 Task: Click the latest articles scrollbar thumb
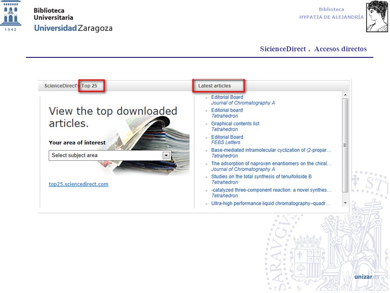pyautogui.click(x=345, y=146)
